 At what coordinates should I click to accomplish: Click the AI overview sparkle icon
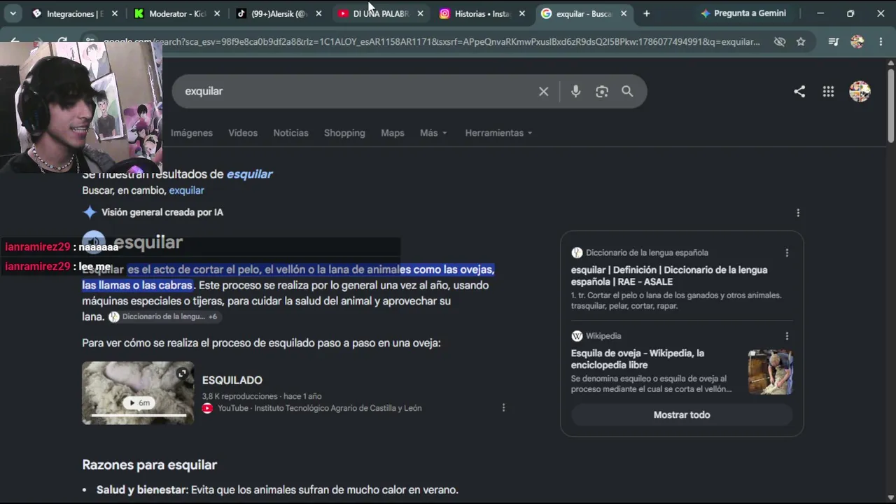point(90,212)
